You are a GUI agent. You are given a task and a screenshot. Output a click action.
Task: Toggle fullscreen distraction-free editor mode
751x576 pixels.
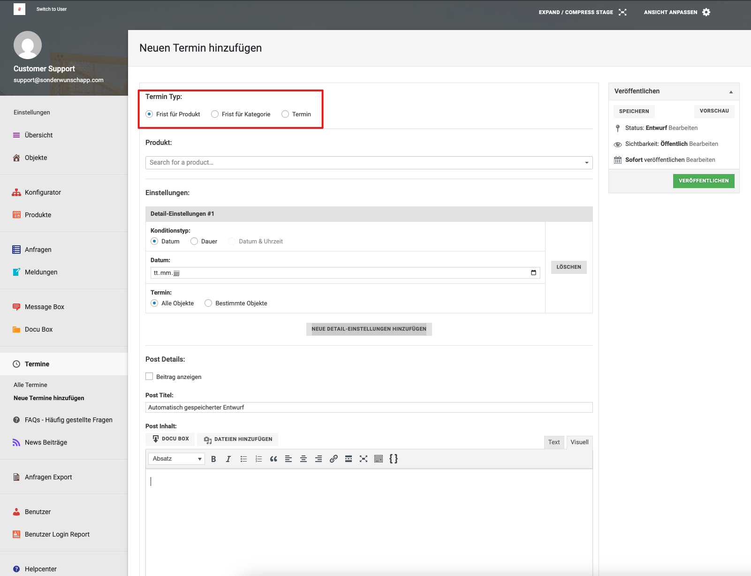point(364,459)
